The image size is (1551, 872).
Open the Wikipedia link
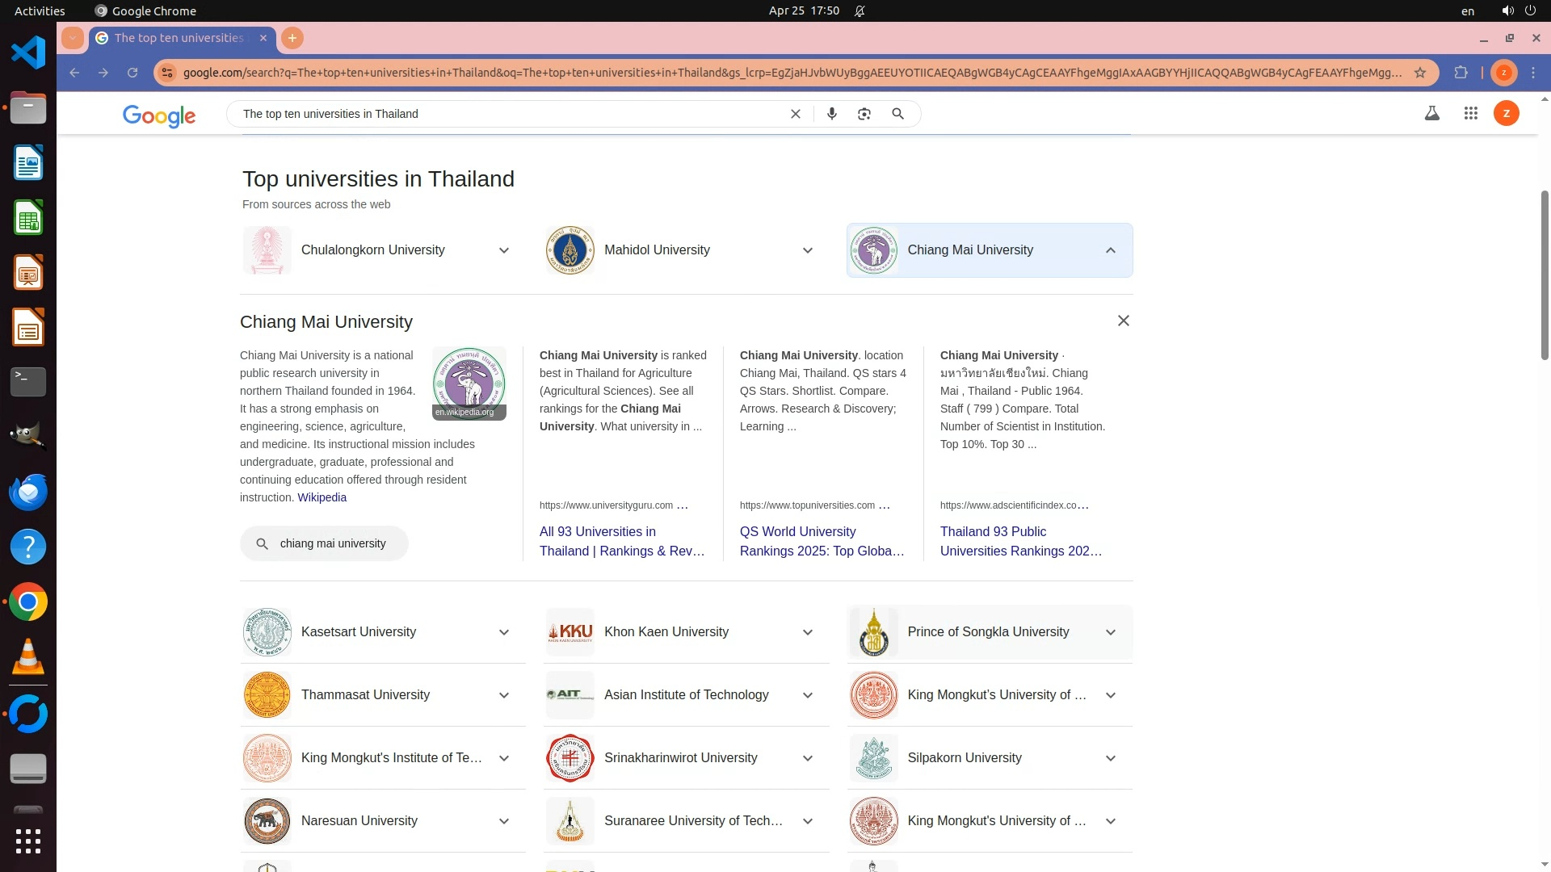[322, 497]
